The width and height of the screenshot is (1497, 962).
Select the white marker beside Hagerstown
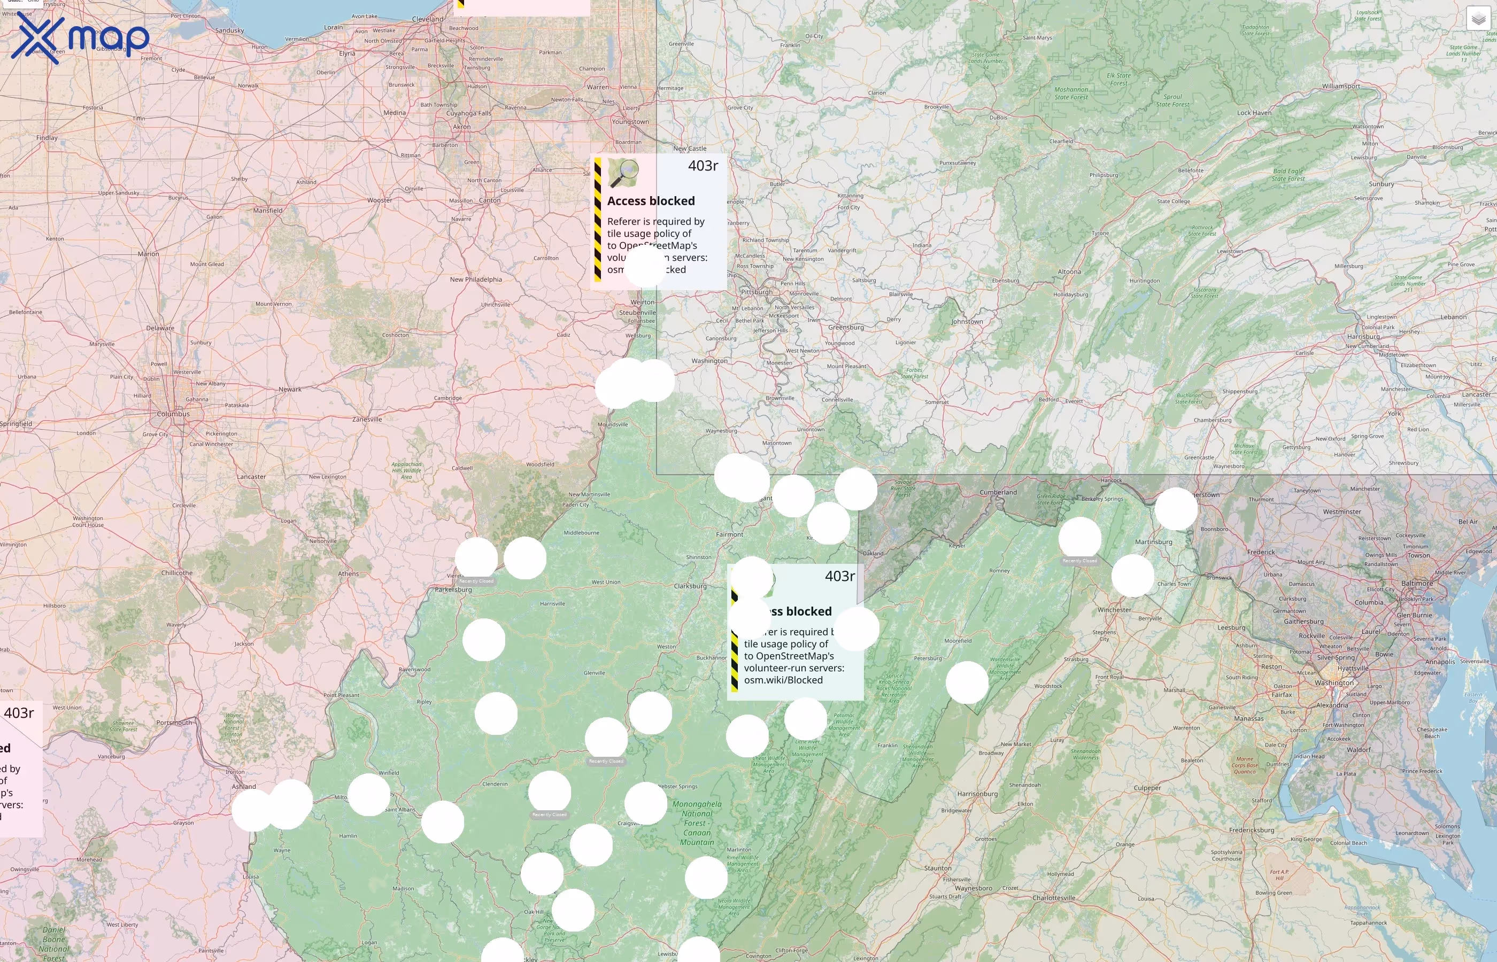tap(1176, 508)
